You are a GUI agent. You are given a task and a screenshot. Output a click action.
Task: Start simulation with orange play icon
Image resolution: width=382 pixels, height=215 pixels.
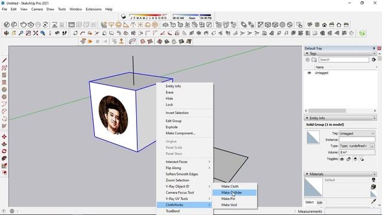90,41
